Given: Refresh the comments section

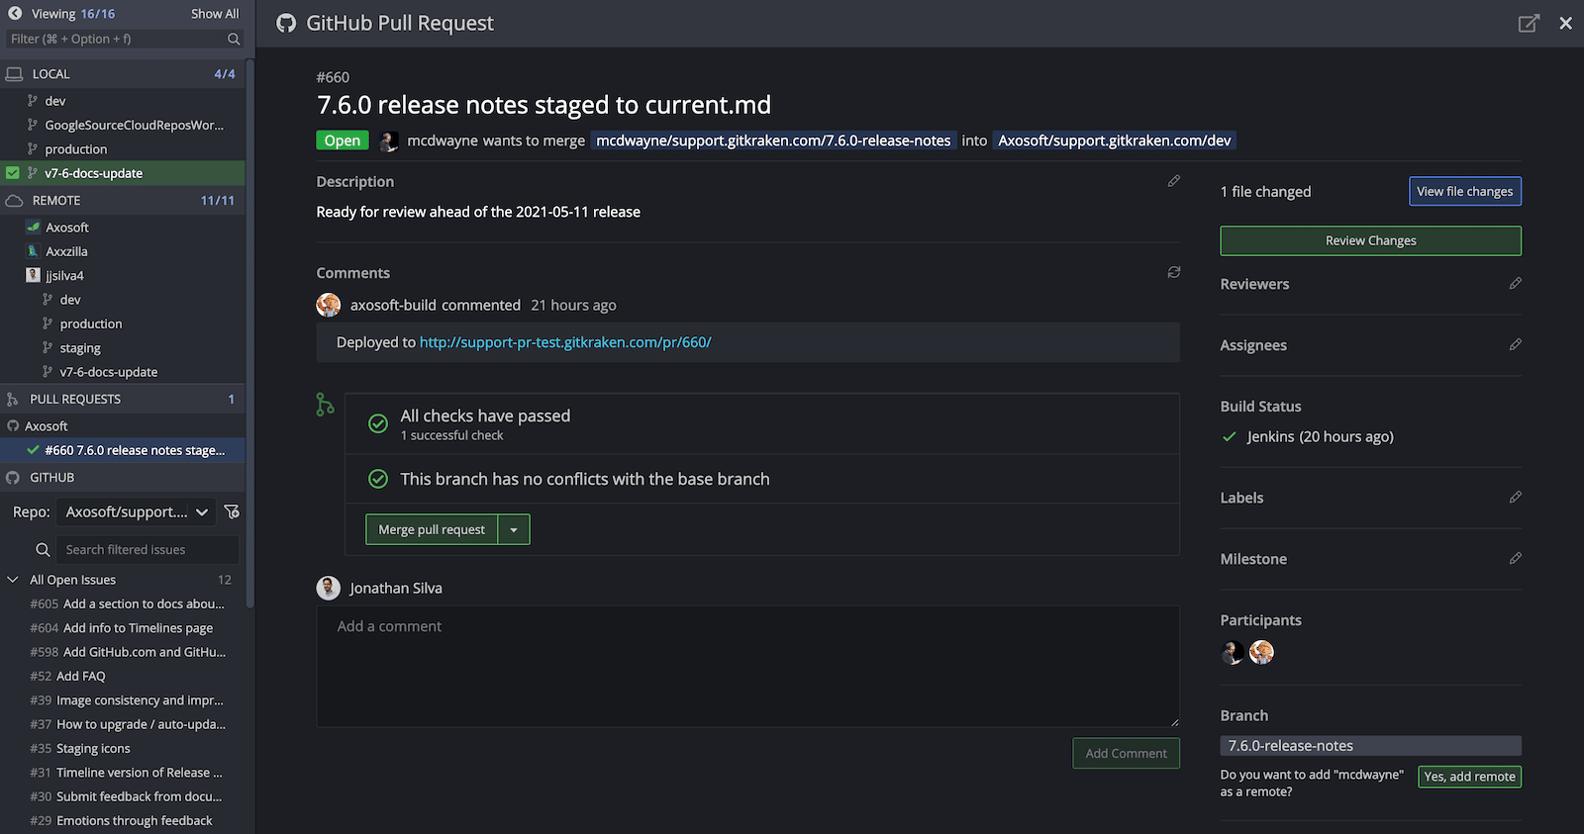Looking at the screenshot, I should [x=1174, y=272].
